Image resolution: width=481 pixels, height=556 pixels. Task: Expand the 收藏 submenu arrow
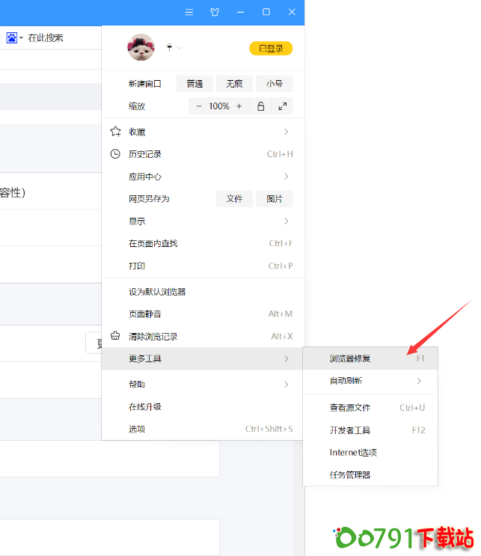coord(287,132)
